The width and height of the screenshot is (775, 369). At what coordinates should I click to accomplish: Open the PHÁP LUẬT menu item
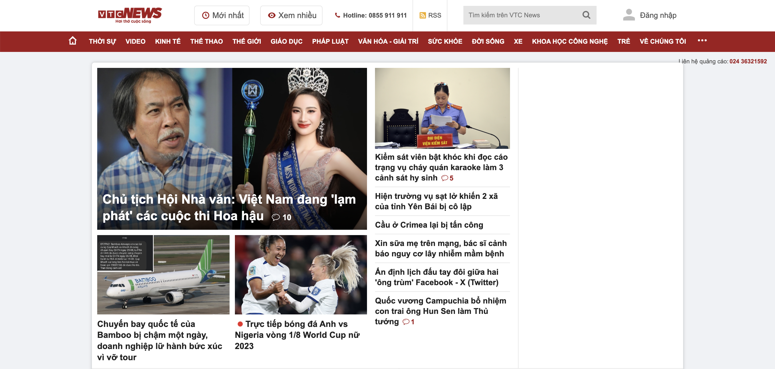pos(330,42)
